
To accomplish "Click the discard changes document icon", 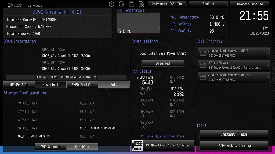I will (x=141, y=4).
